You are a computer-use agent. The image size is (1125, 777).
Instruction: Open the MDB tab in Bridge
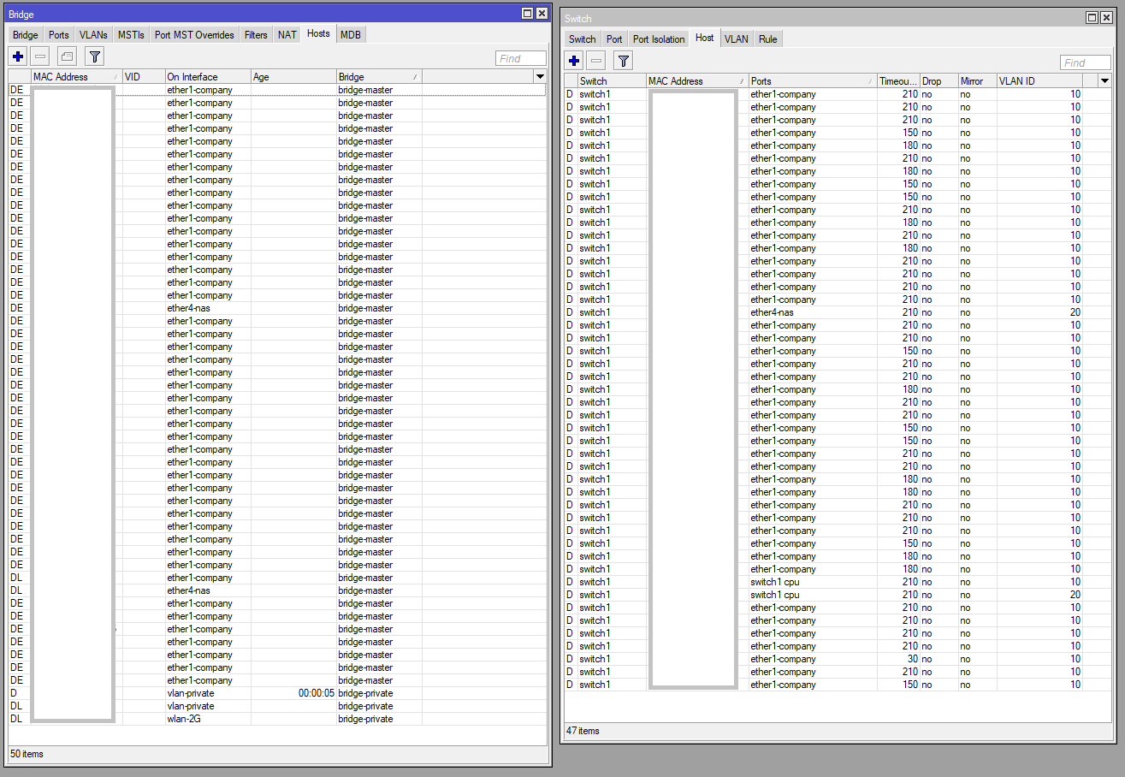click(350, 34)
